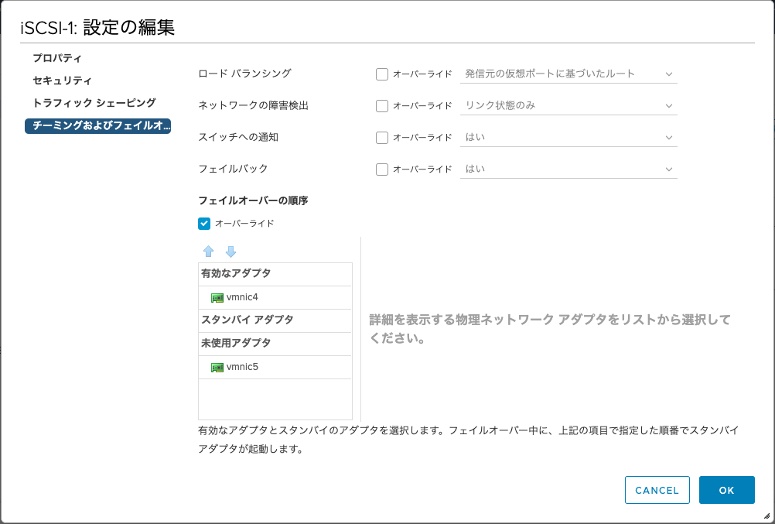Enable override for ロード バランシング

coord(382,74)
